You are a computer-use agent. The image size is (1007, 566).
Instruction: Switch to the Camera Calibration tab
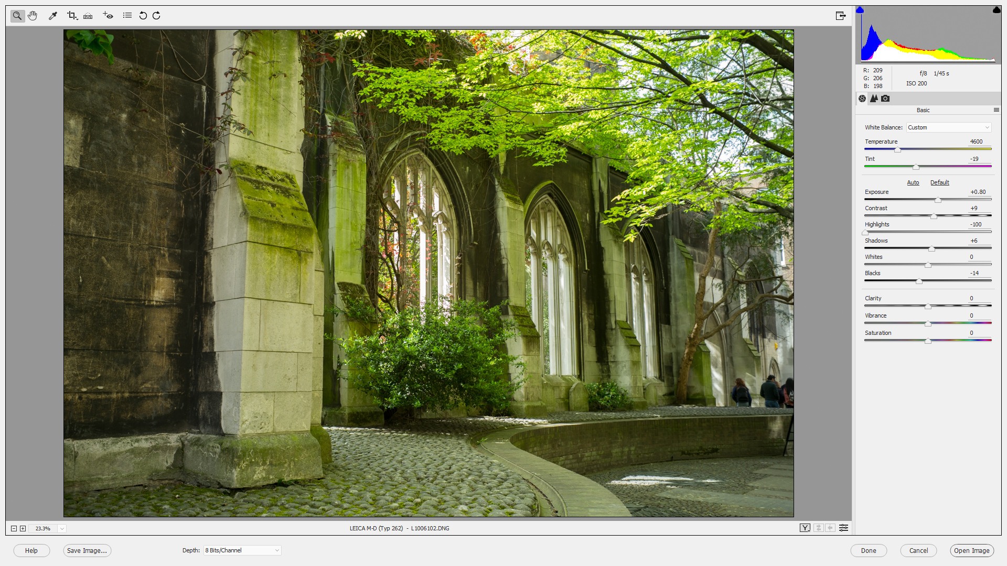click(885, 99)
